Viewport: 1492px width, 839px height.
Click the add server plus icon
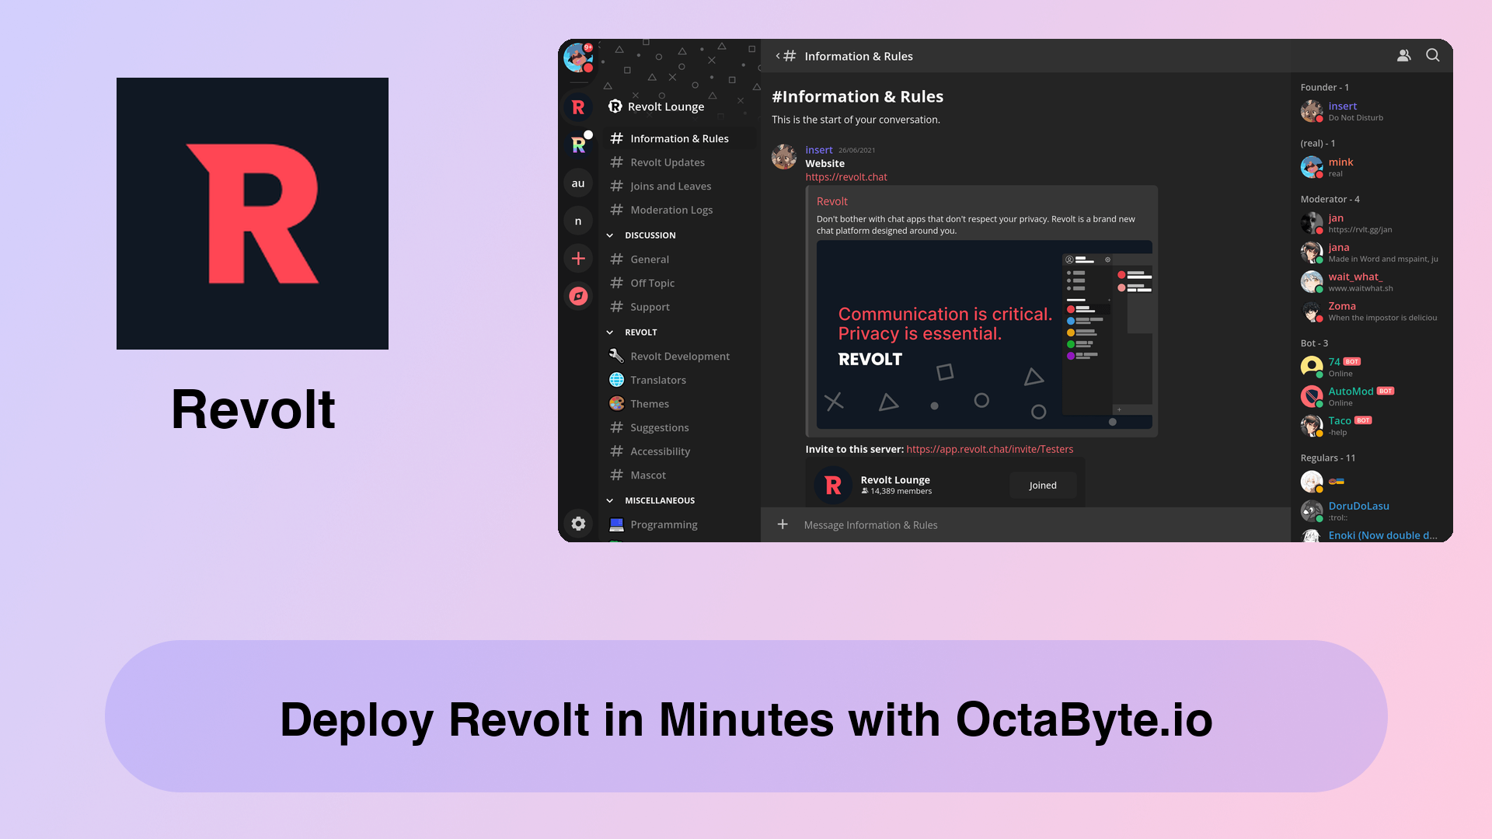[577, 258]
